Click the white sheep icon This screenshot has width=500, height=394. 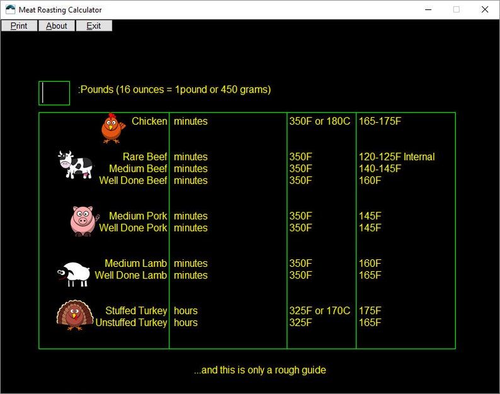click(73, 274)
